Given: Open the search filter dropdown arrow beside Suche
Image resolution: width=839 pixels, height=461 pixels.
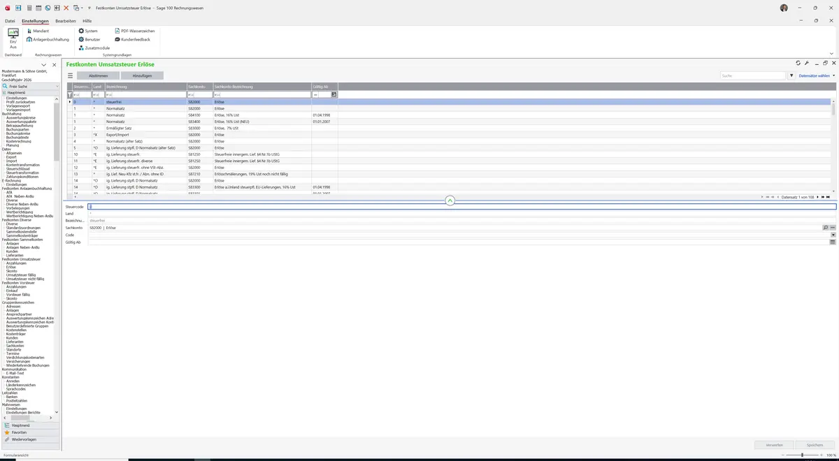Looking at the screenshot, I should [x=791, y=75].
